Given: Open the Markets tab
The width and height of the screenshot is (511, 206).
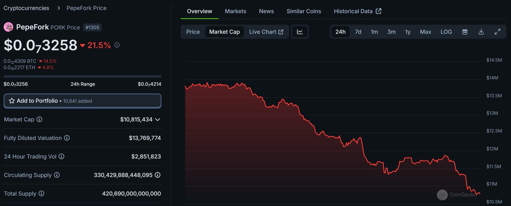Looking at the screenshot, I should click(x=235, y=11).
